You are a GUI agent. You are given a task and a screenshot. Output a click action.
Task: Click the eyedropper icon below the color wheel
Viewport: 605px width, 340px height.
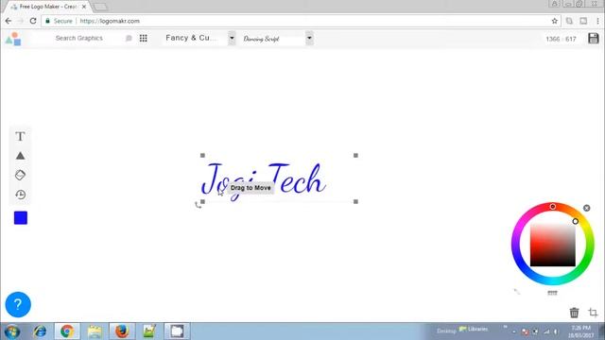[517, 292]
